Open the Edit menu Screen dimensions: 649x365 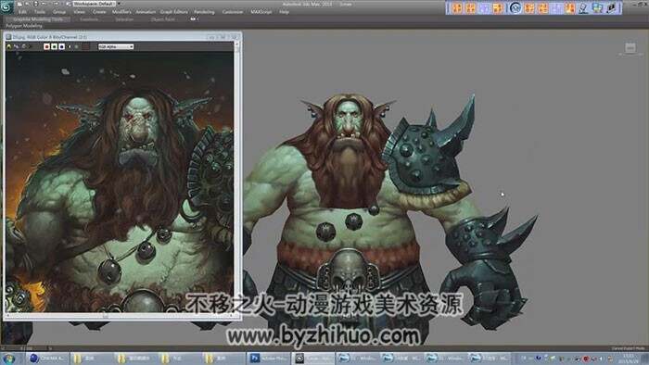(x=22, y=12)
